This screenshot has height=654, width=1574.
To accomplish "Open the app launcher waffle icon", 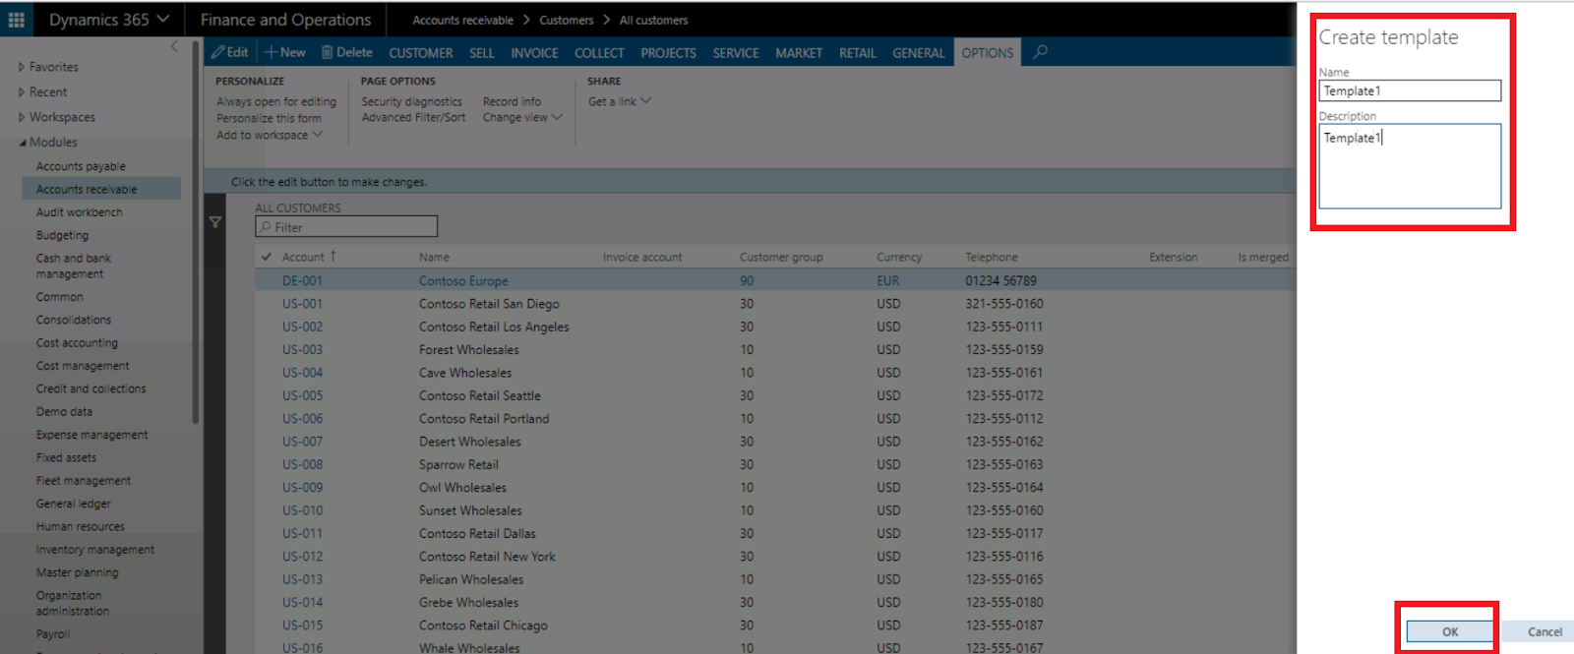I will point(17,20).
